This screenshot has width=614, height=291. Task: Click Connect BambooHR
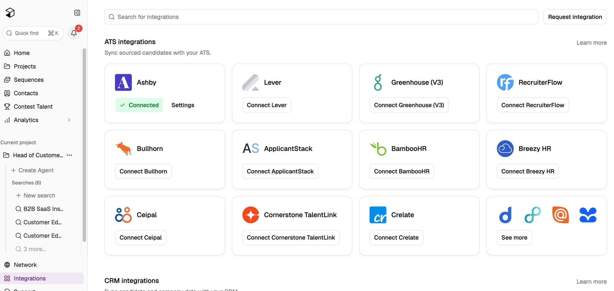point(401,171)
